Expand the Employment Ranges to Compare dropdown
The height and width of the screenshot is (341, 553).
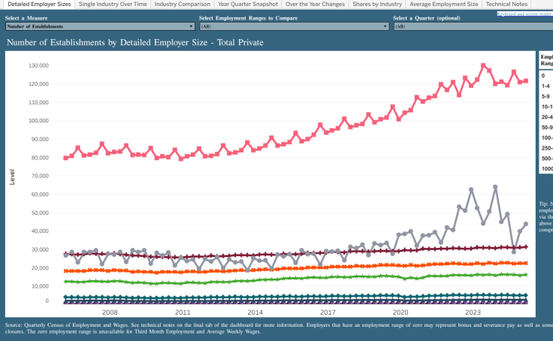[x=293, y=26]
